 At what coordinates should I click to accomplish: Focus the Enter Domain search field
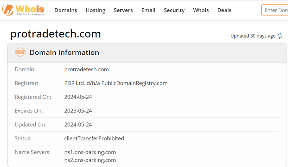click(x=275, y=10)
